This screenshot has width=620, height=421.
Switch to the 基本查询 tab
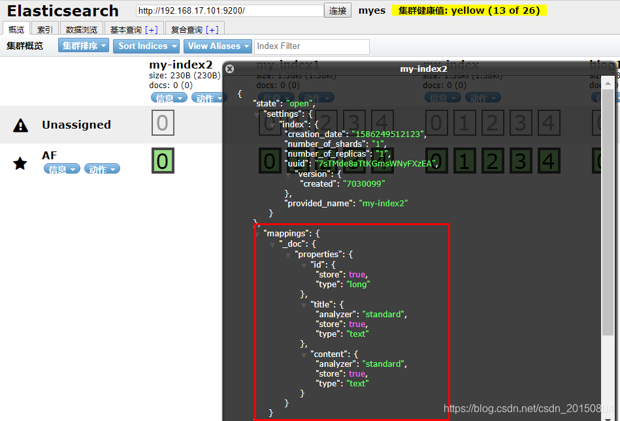coord(125,29)
